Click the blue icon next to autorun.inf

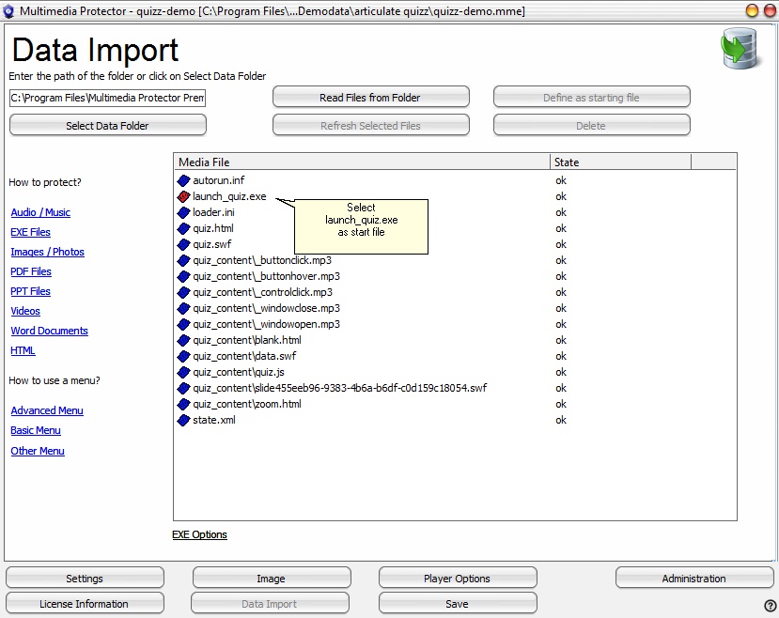coord(184,180)
